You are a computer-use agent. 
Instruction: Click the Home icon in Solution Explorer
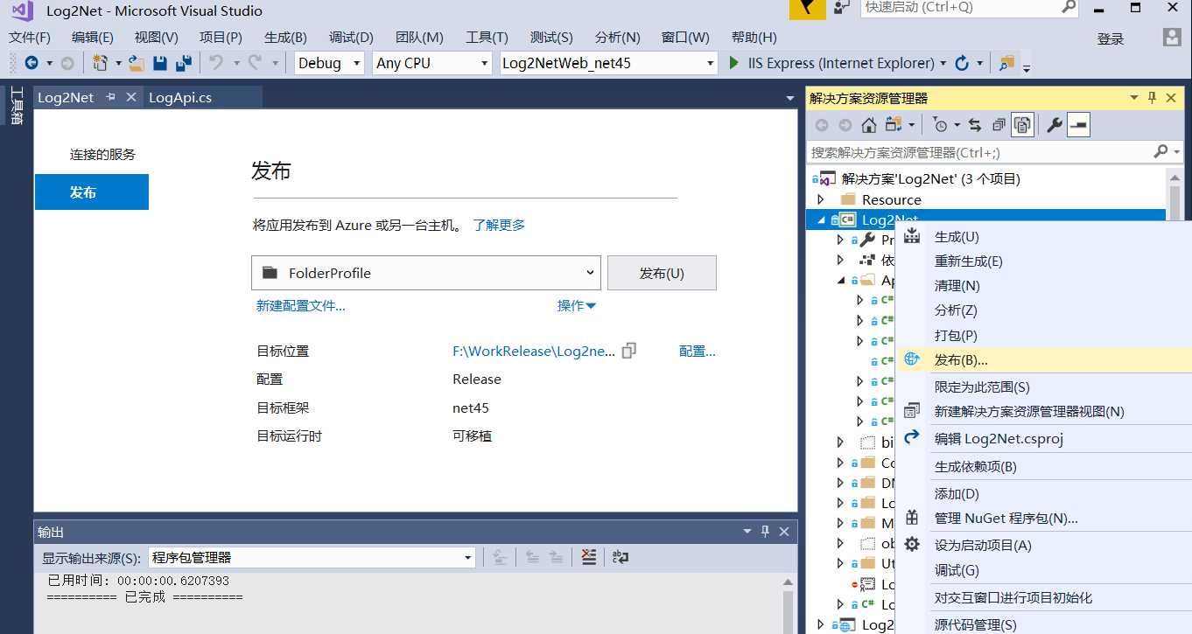coord(868,125)
